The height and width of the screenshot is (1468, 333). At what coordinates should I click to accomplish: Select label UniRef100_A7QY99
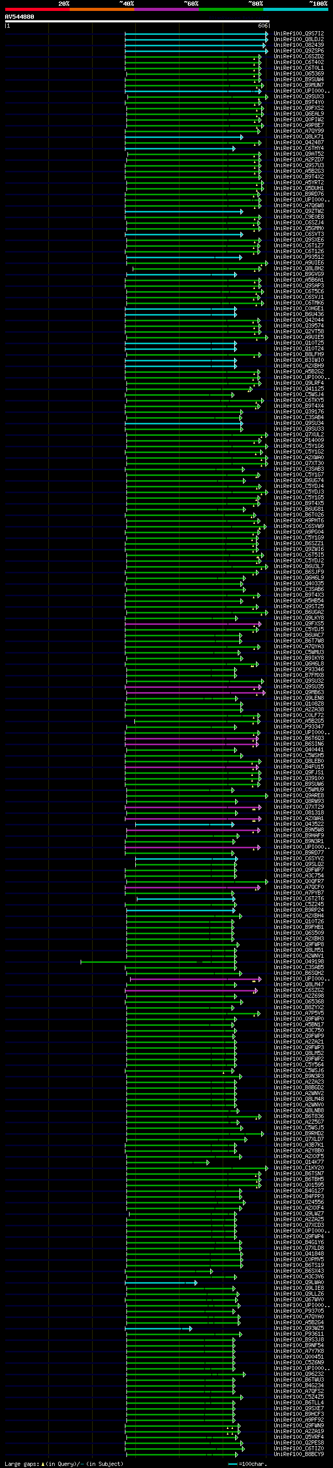(299, 131)
